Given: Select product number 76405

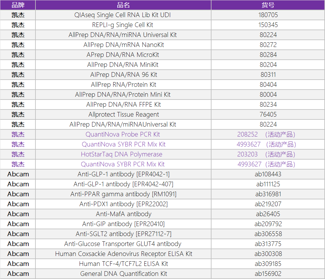Looking at the screenshot, I should 268,114.
